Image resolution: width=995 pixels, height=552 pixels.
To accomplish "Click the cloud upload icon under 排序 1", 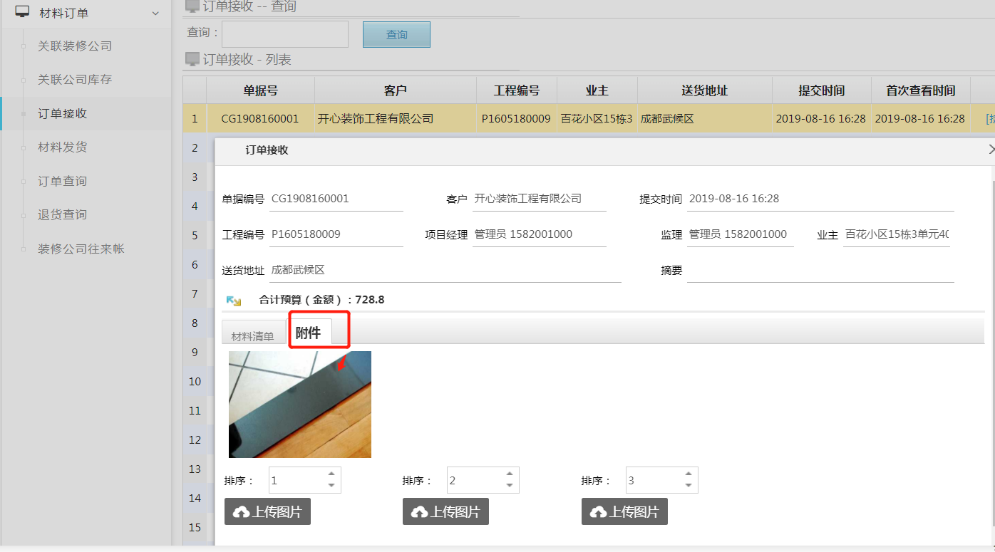I will [x=241, y=512].
